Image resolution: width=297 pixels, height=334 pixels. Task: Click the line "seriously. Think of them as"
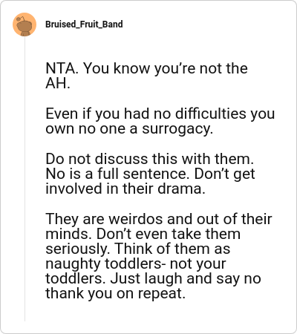tap(138, 249)
